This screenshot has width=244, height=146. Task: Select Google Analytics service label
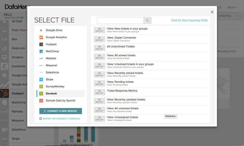point(56,37)
